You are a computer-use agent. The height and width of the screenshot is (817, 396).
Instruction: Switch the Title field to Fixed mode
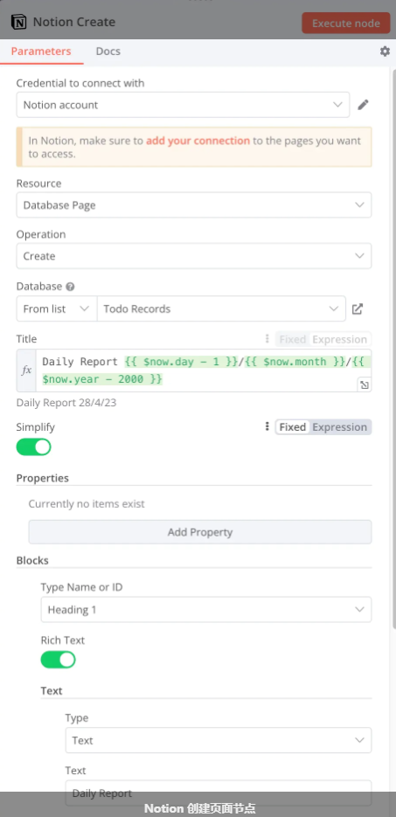(292, 340)
